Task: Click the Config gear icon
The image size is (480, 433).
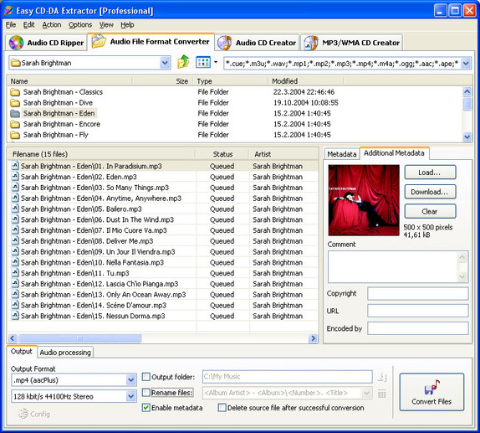Action: [x=23, y=414]
